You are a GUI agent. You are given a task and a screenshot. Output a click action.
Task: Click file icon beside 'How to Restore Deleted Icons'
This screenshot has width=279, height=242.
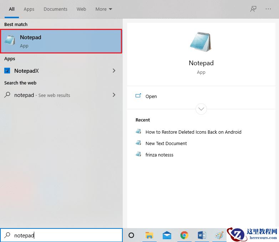138,132
